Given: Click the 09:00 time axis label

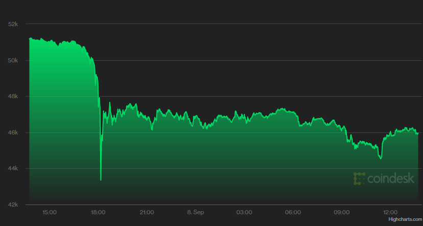Looking at the screenshot, I should 341,212.
